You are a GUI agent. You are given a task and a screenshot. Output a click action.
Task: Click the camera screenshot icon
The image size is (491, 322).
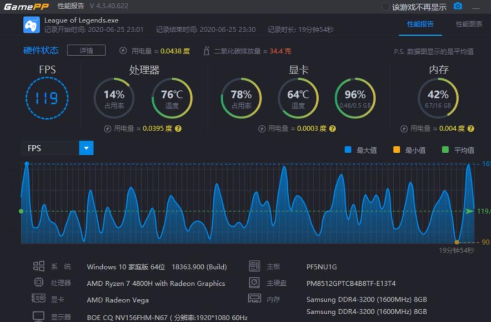tap(458, 6)
